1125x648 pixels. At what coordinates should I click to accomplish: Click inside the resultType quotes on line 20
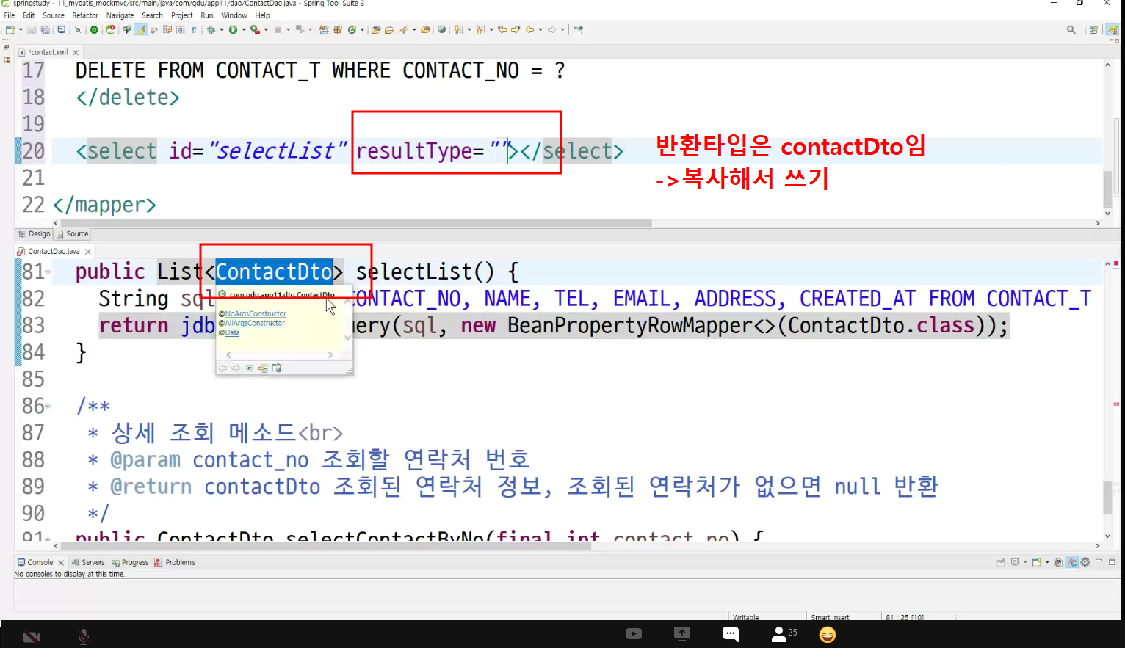(x=502, y=151)
